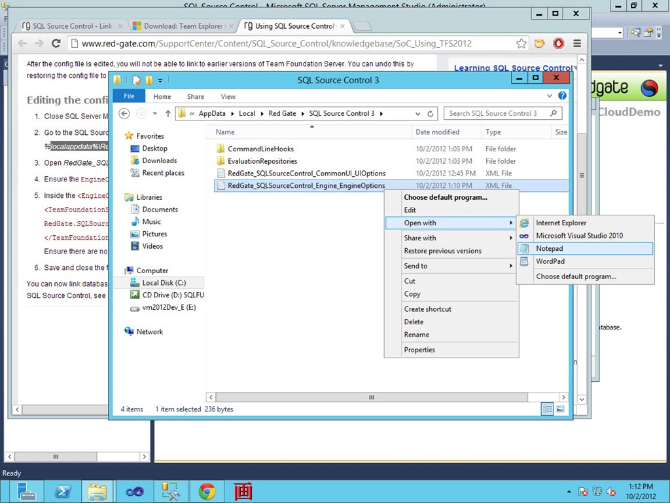This screenshot has height=503, width=670.
Task: Open Desktop in Favorites
Action: [154, 149]
